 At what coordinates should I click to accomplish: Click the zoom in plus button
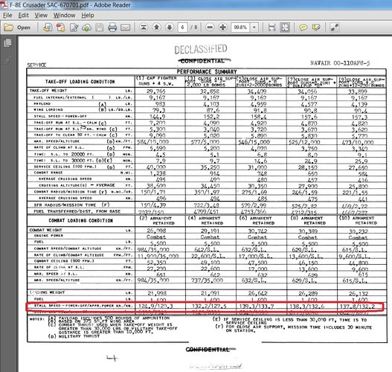pos(222,28)
